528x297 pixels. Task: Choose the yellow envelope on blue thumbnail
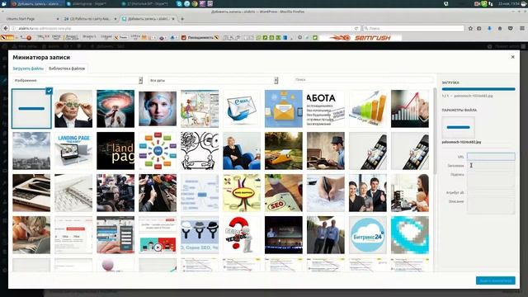(284, 109)
